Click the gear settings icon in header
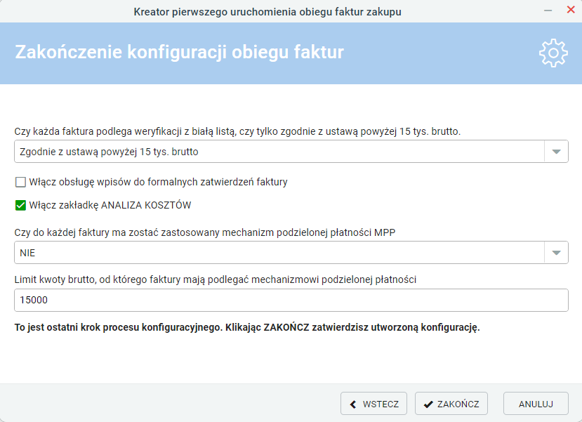This screenshot has width=582, height=422. coord(553,53)
